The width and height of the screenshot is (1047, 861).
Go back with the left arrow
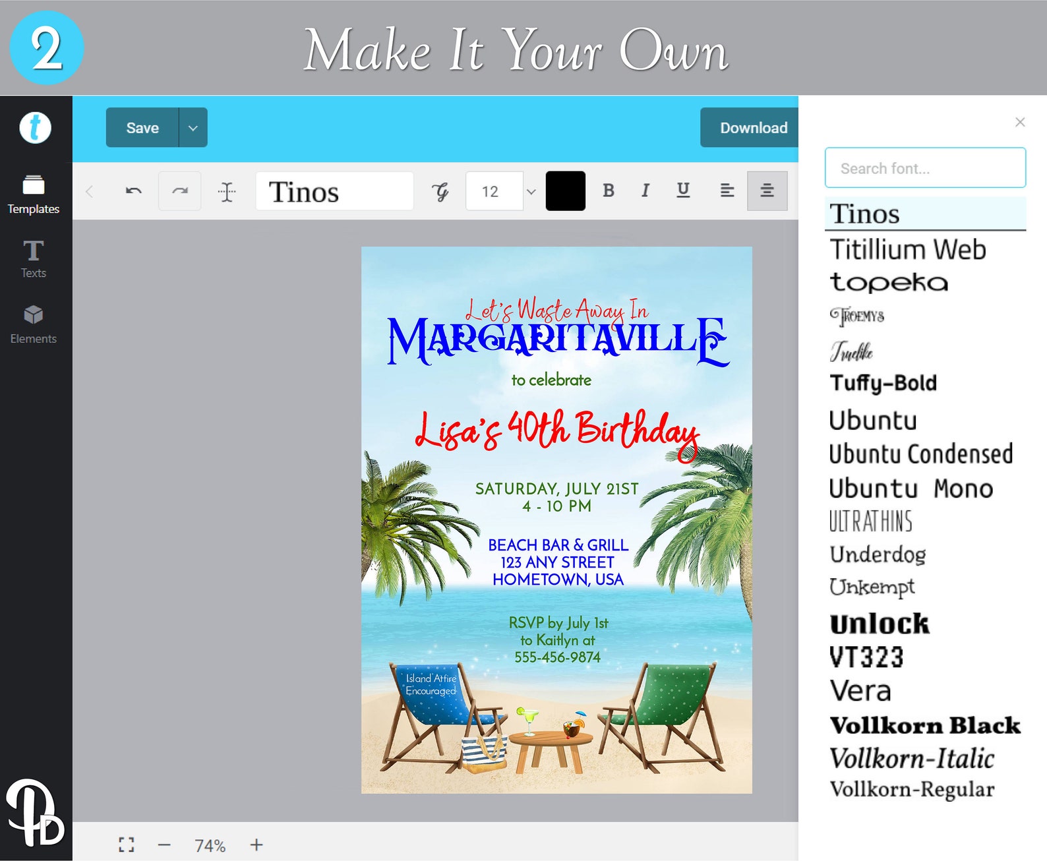(90, 191)
